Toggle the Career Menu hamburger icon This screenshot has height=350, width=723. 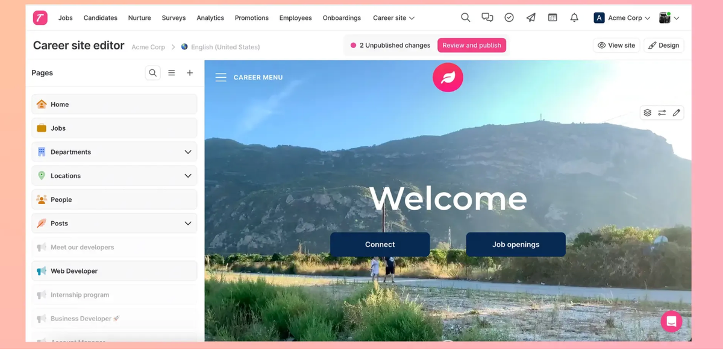(x=221, y=77)
